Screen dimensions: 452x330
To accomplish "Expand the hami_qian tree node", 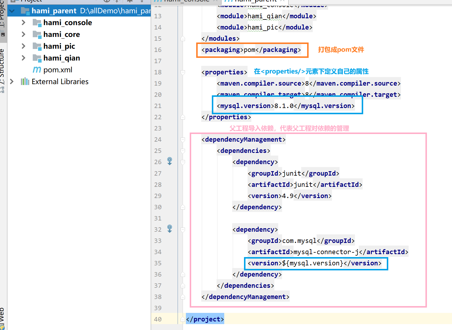I will coord(24,58).
